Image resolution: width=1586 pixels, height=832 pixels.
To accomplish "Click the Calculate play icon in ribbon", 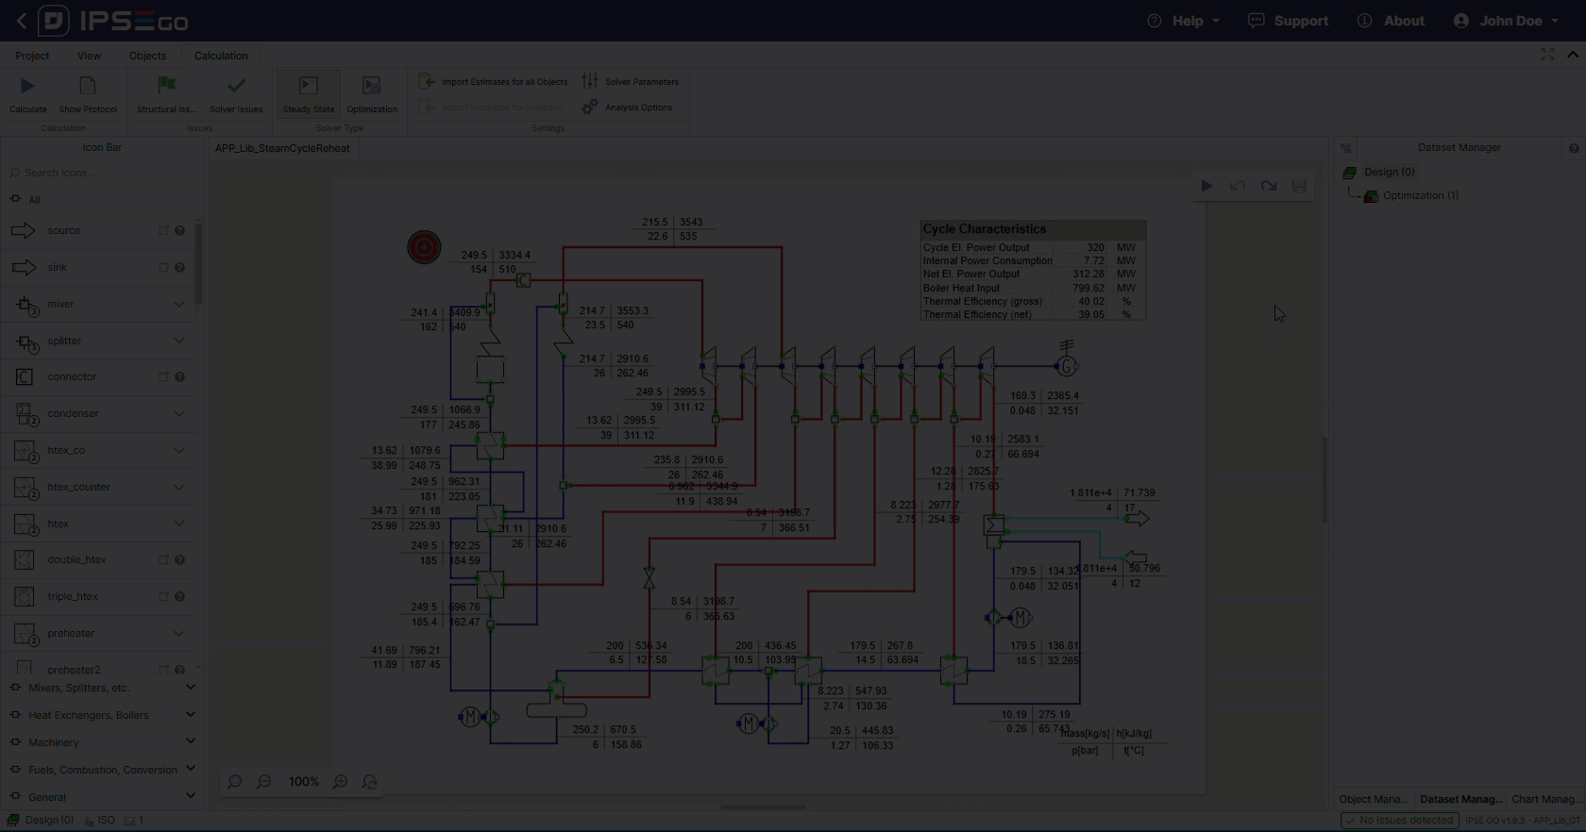I will point(27,87).
